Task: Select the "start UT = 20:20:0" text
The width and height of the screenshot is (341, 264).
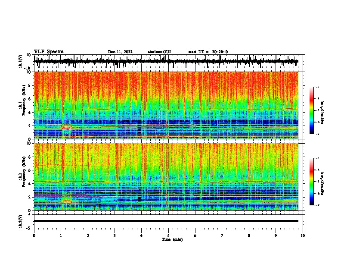Action: [x=208, y=52]
